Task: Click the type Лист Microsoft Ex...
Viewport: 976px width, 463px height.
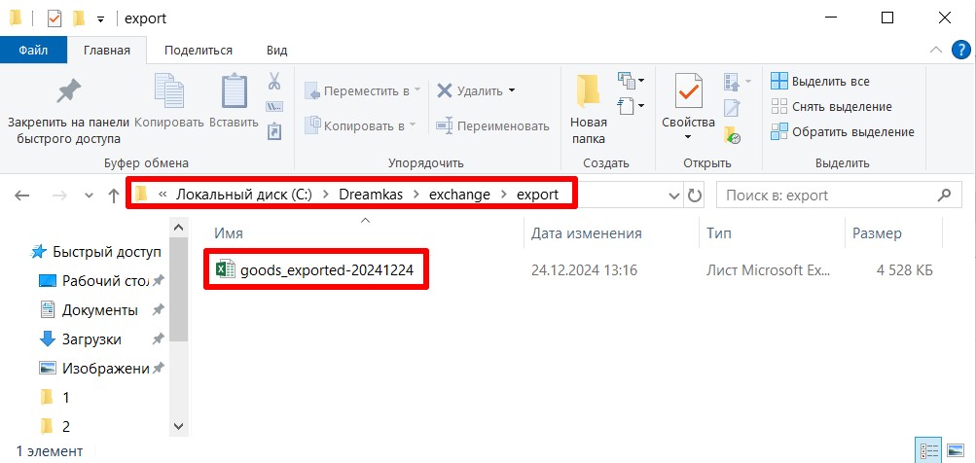Action: (x=768, y=270)
